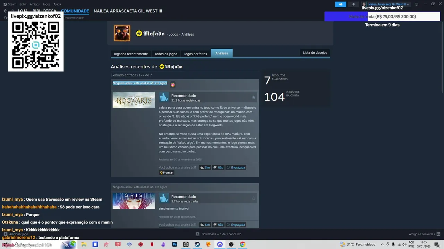This screenshot has height=249, width=444.
Task: Show hidden system tray icons chevron
Action: (382, 245)
